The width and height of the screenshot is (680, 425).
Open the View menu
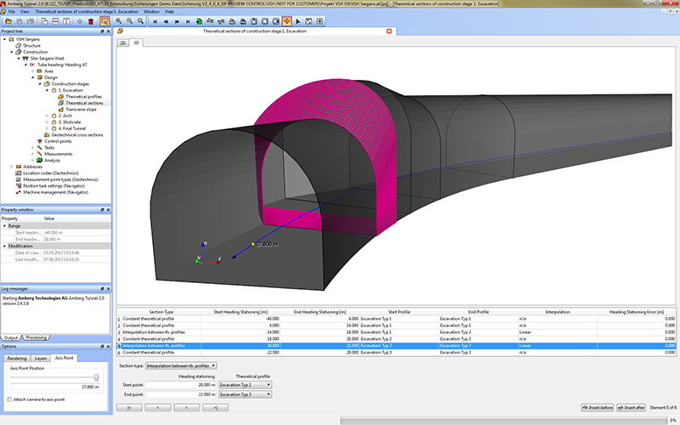[x=25, y=12]
